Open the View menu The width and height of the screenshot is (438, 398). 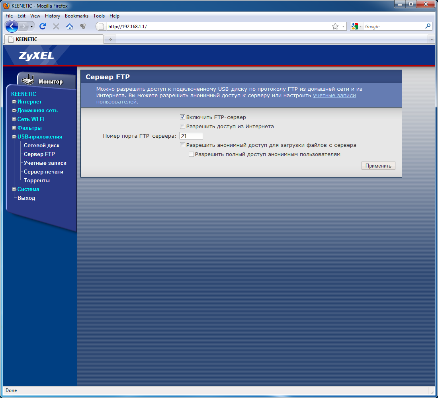pyautogui.click(x=35, y=16)
